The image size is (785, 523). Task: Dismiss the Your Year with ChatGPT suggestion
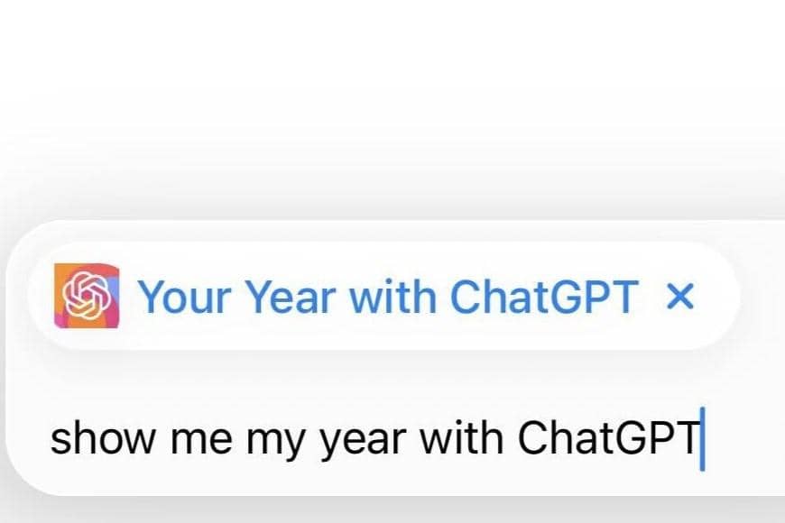pos(681,296)
